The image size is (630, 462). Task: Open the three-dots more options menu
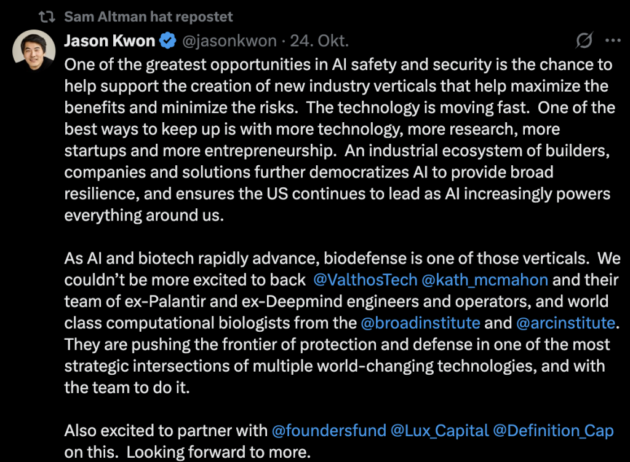pyautogui.click(x=614, y=41)
